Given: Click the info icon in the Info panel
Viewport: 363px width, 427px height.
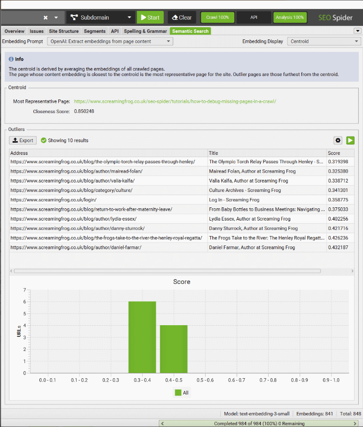Looking at the screenshot, I should [11, 59].
